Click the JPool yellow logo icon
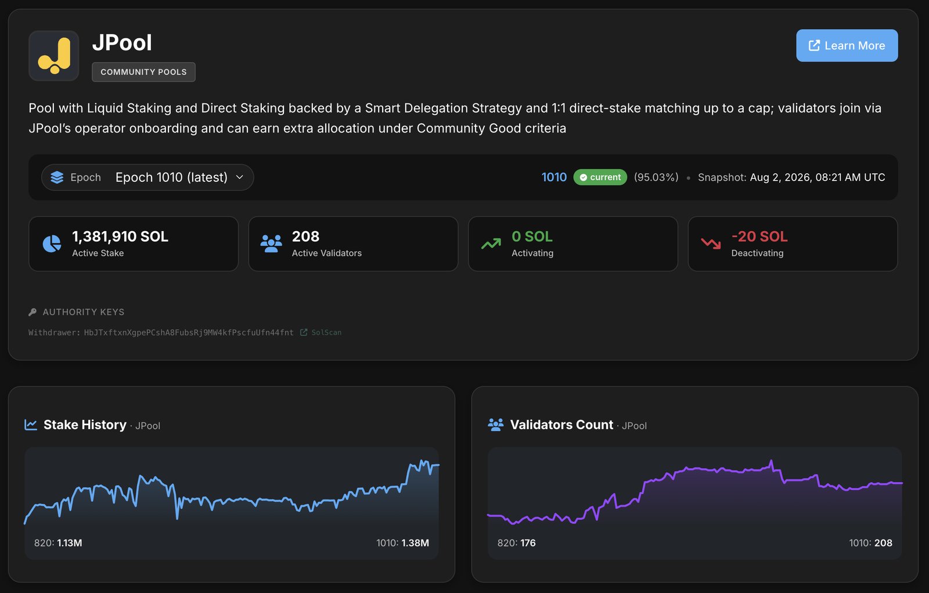 54,56
